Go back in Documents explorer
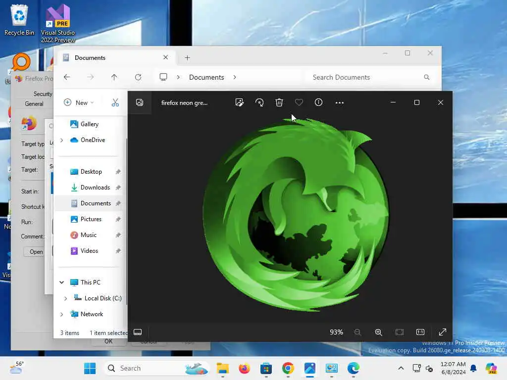 (x=67, y=77)
